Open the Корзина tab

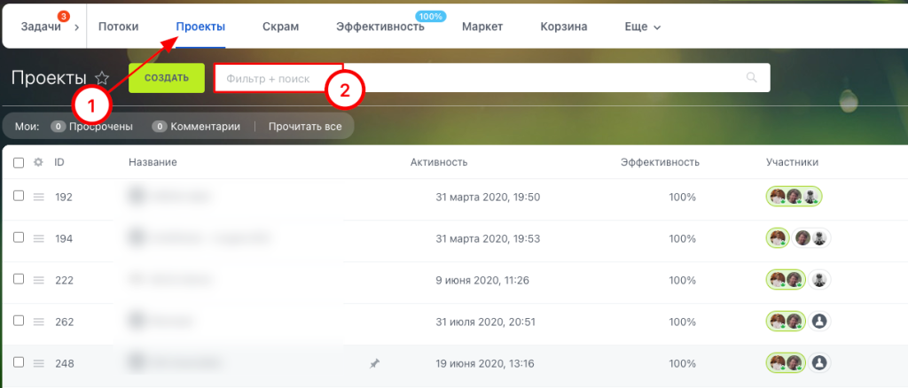pos(563,27)
